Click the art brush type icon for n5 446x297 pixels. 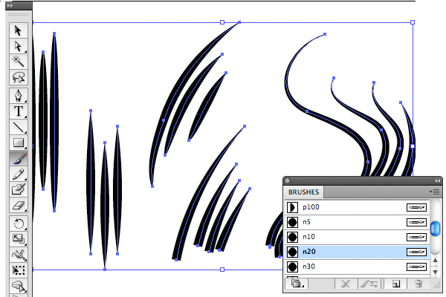416,222
